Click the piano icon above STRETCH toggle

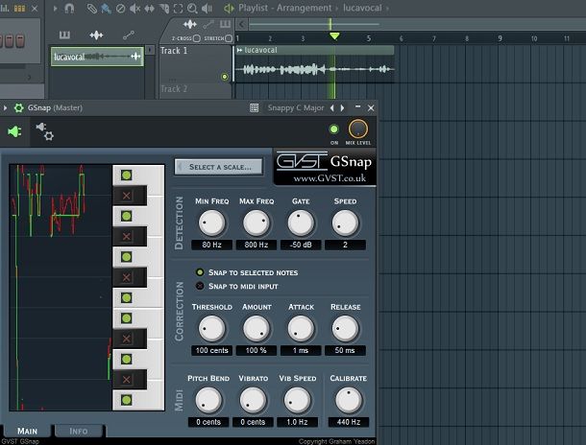tap(225, 25)
